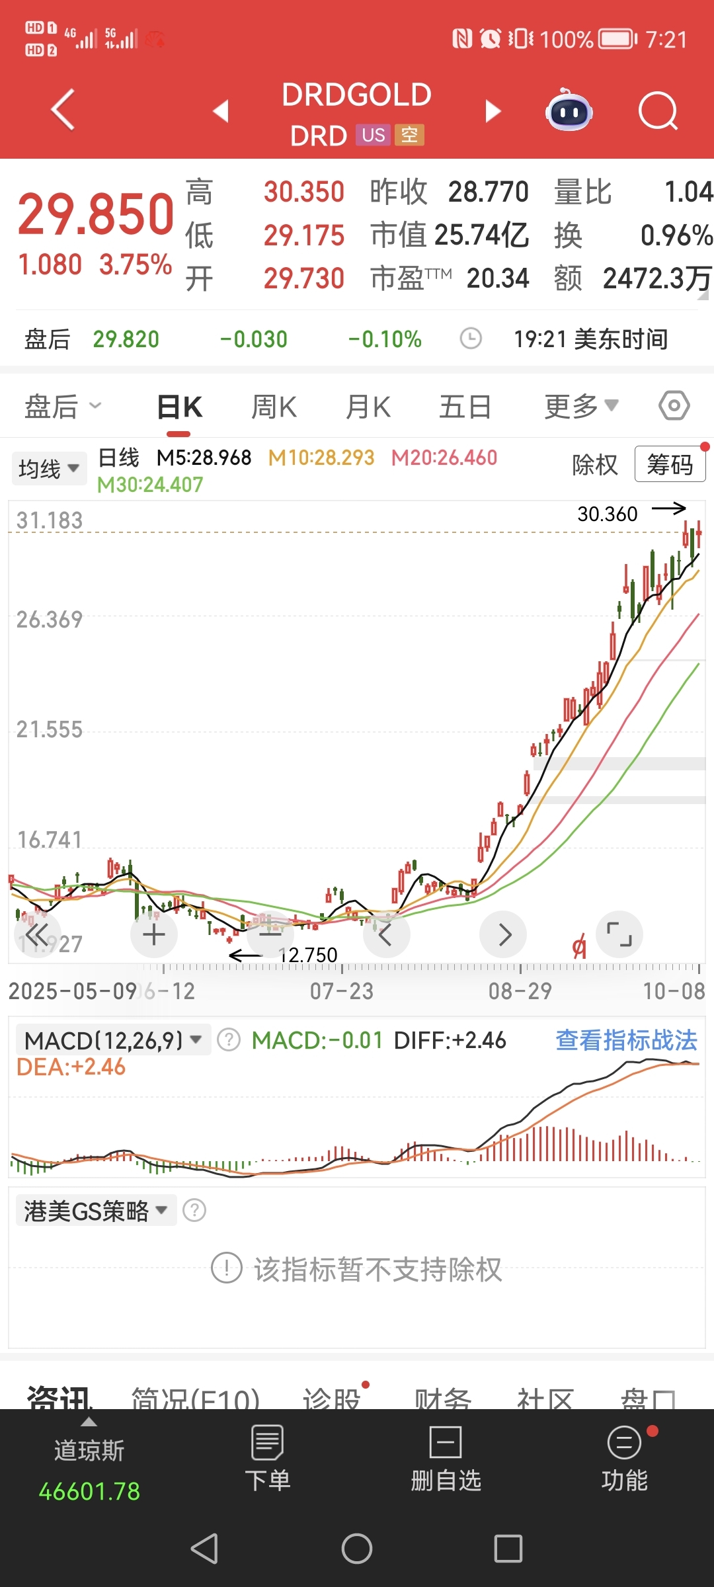Select 五日 chart tab
714x1587 pixels.
click(465, 407)
